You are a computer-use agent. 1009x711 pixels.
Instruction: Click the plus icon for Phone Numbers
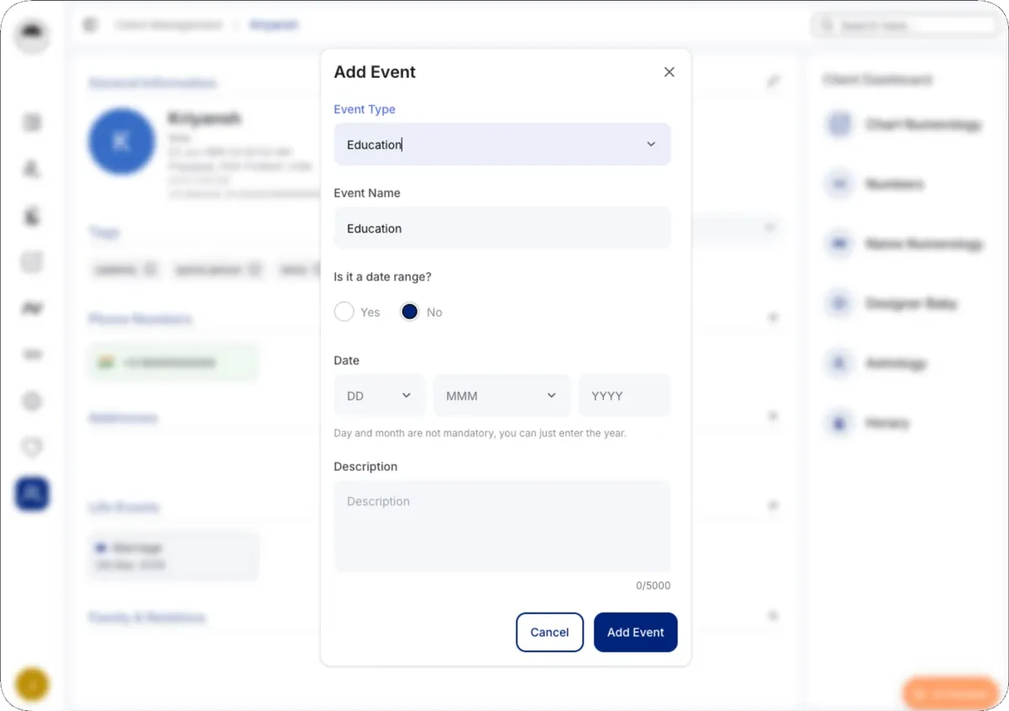(773, 317)
